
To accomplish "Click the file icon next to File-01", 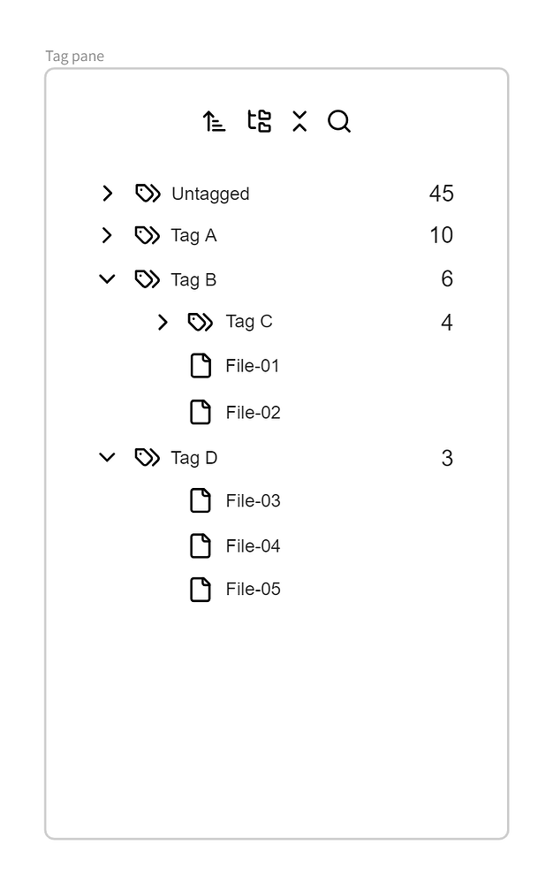I will pyautogui.click(x=201, y=365).
